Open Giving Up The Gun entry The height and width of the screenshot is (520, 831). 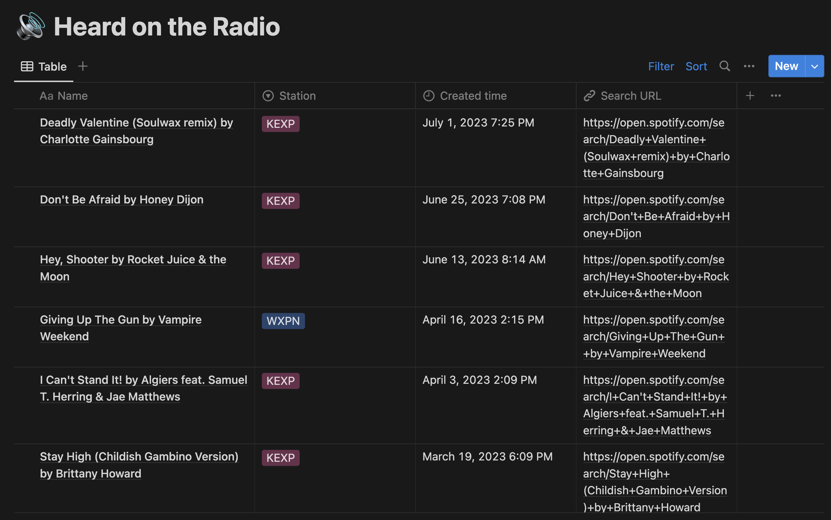(x=121, y=328)
